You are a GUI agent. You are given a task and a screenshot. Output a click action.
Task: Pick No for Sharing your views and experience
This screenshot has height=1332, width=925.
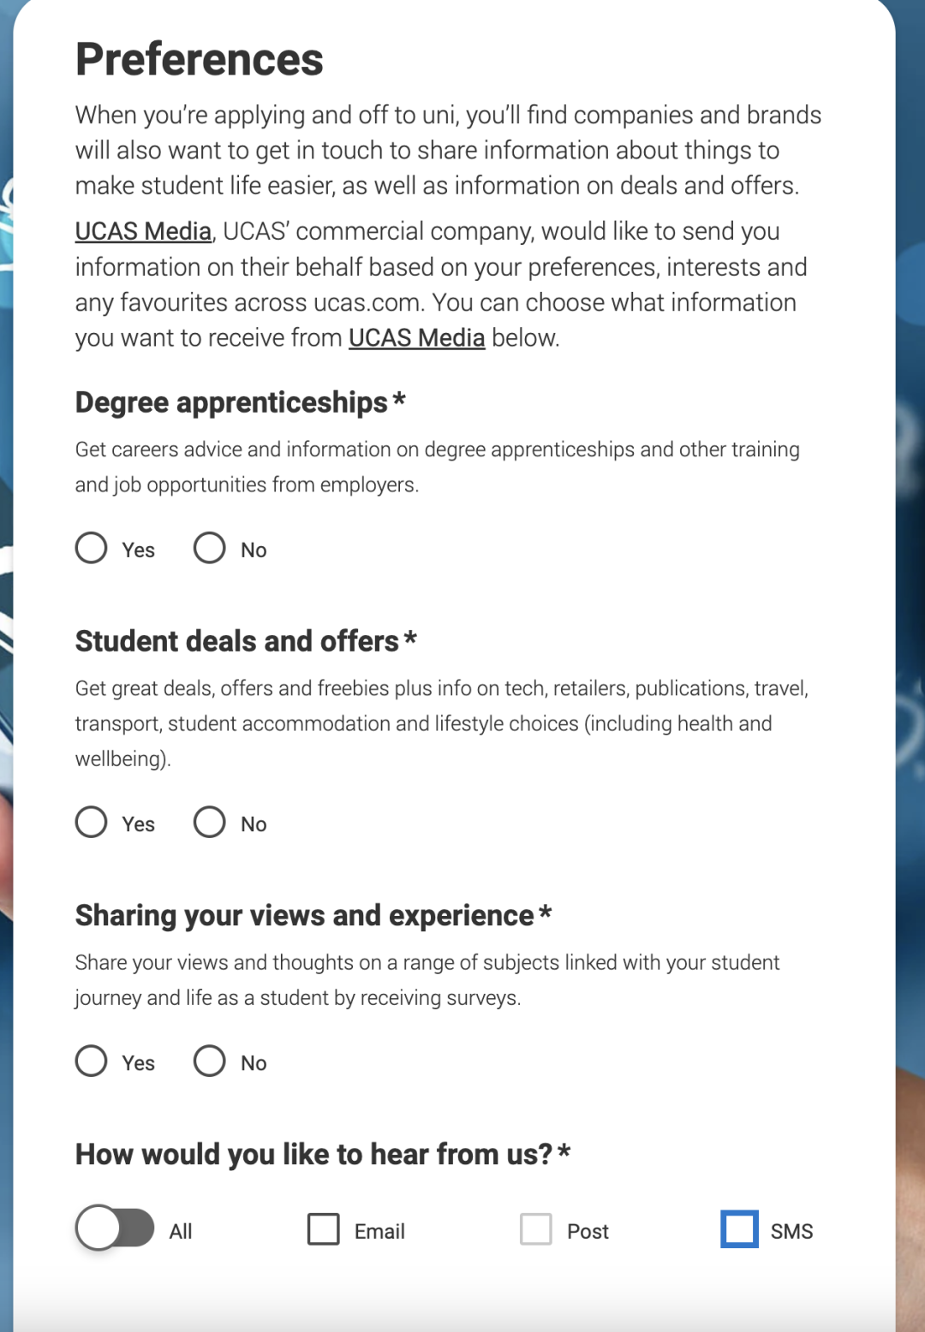[x=209, y=1061]
